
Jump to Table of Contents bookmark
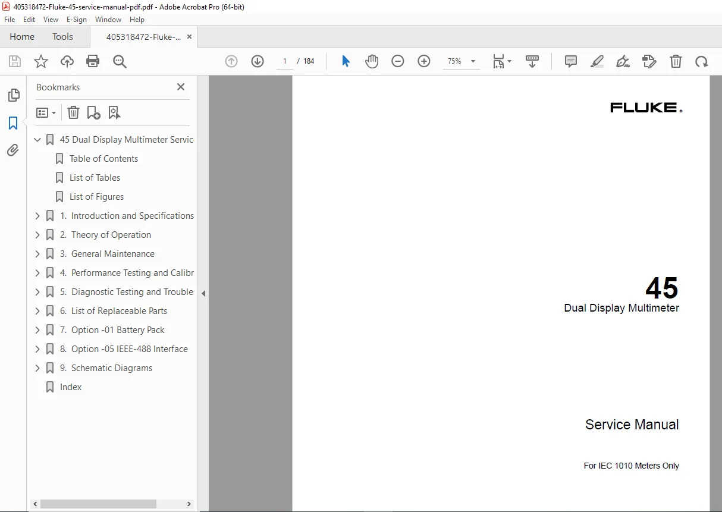click(x=103, y=159)
